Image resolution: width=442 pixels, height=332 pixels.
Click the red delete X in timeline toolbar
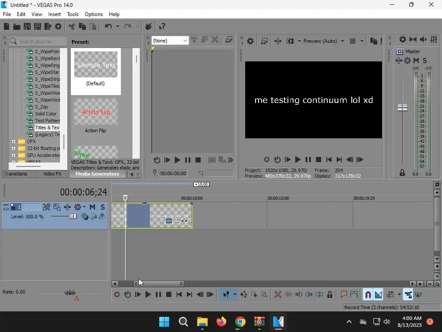(x=278, y=295)
